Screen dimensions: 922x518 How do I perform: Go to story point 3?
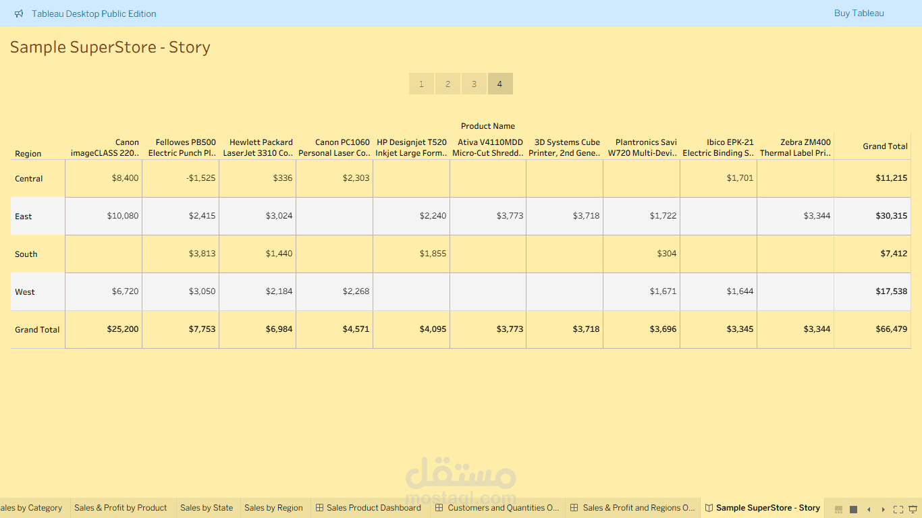coord(474,84)
